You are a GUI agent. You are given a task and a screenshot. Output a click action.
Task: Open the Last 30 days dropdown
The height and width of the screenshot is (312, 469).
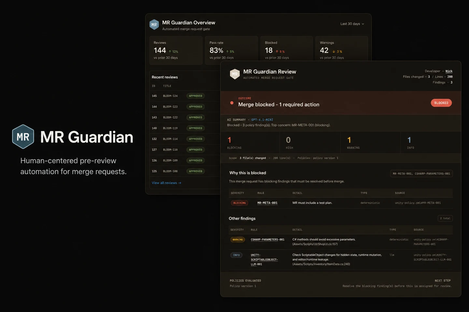point(352,24)
